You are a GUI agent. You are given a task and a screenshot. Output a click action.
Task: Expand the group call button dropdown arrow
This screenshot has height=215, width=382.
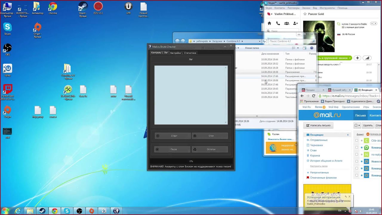click(x=350, y=58)
